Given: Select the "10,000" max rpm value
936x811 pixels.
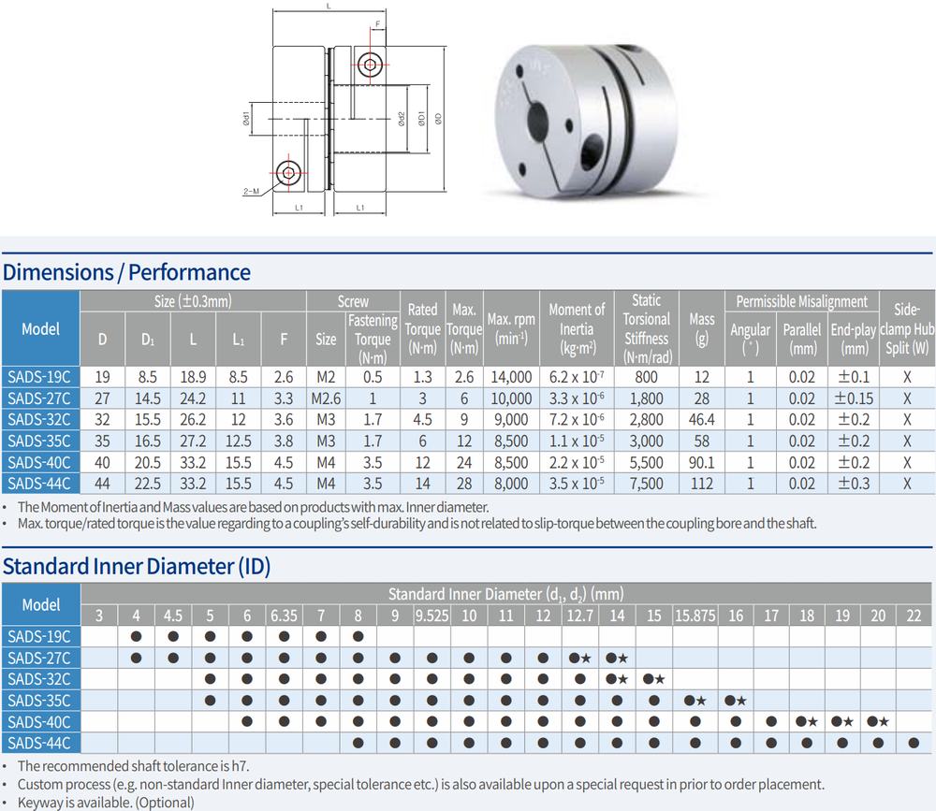Looking at the screenshot, I should [x=511, y=398].
